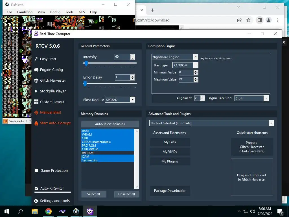The image size is (289, 217).
Task: Open volume control in system tray
Action: click(x=253, y=211)
